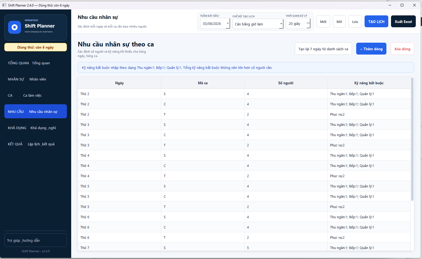
Task: Save with the Lưu button
Action: point(355,22)
